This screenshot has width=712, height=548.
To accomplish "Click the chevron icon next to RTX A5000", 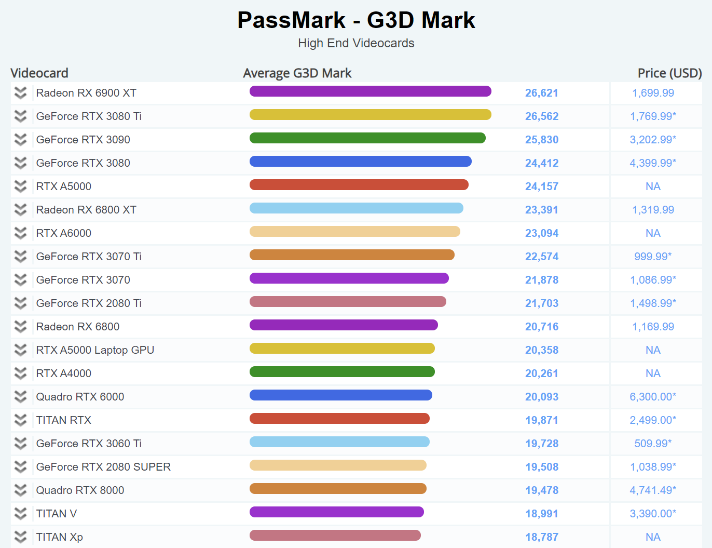I will [21, 186].
